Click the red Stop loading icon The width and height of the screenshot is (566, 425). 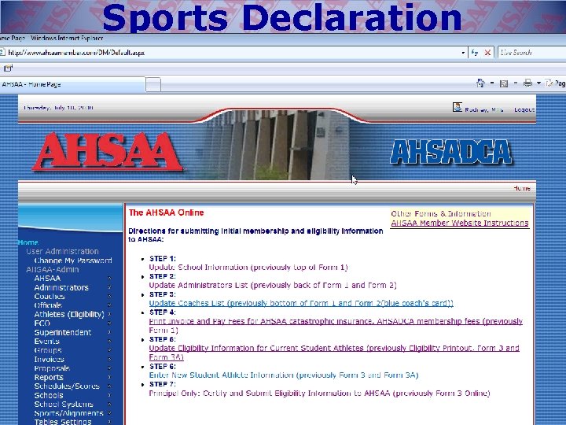pyautogui.click(x=487, y=53)
